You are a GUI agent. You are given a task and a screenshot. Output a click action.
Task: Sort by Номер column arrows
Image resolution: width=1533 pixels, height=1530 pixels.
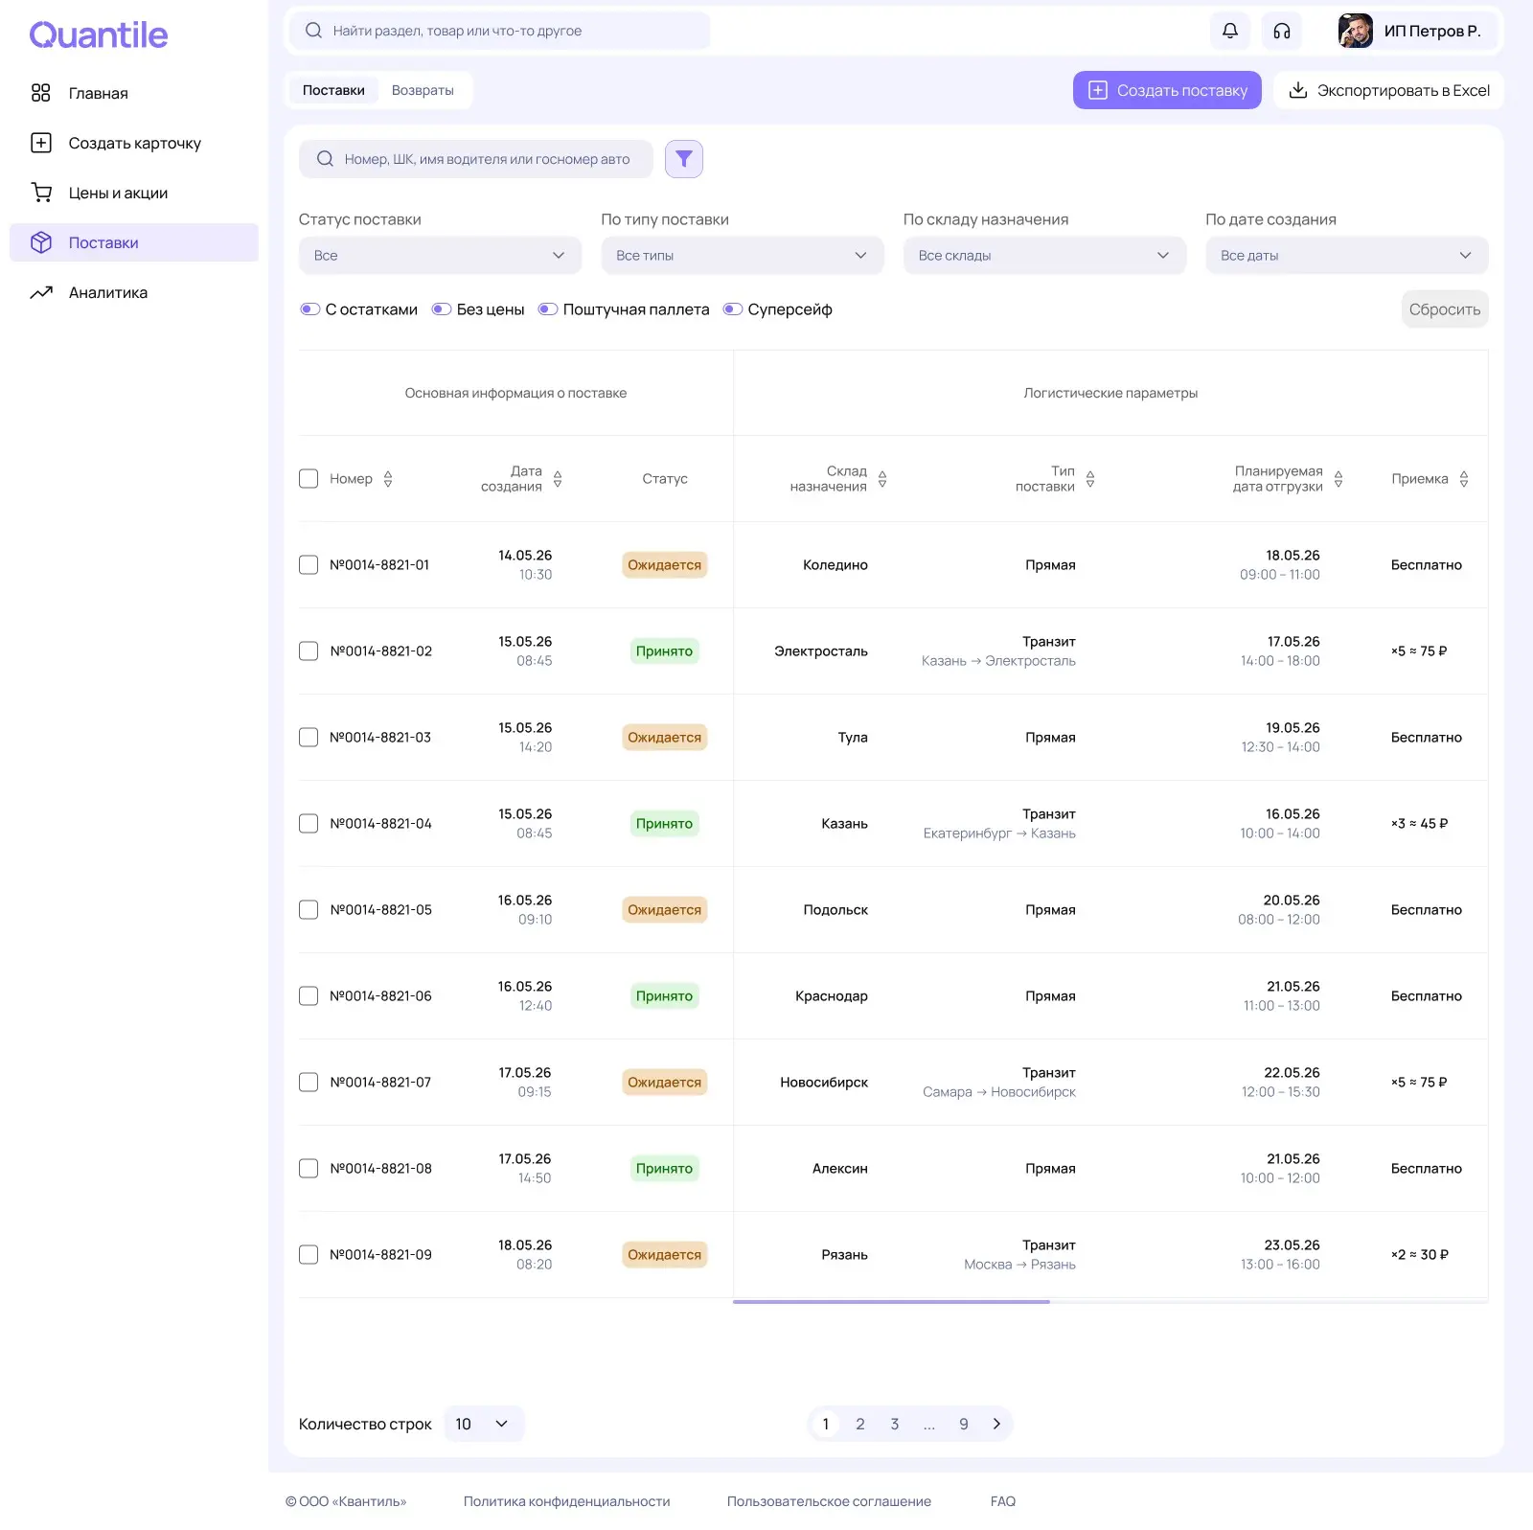coord(388,479)
